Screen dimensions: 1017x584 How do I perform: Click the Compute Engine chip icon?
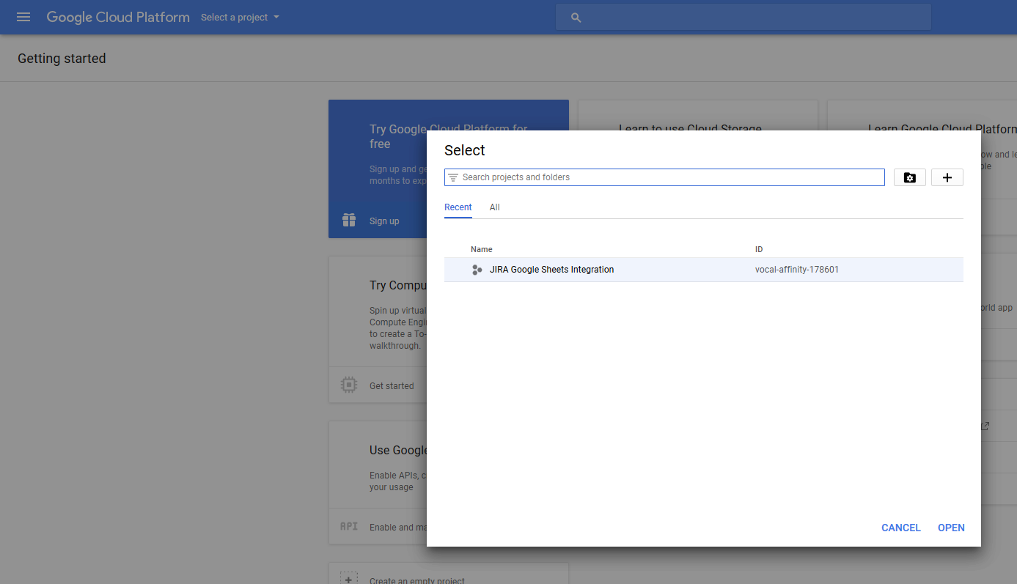point(349,385)
